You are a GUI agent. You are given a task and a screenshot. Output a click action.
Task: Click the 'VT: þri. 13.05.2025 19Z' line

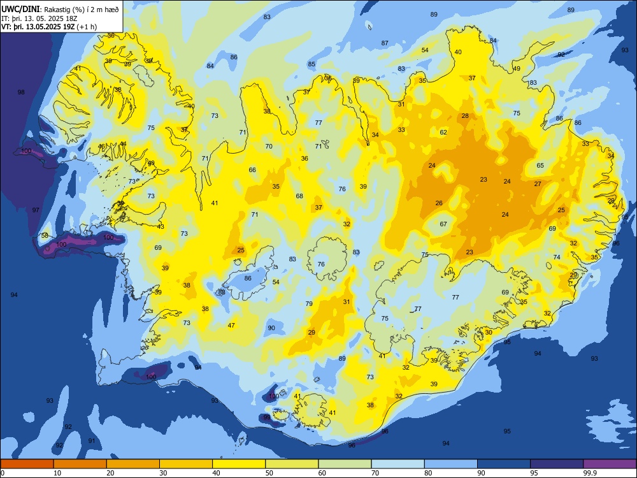coord(38,27)
